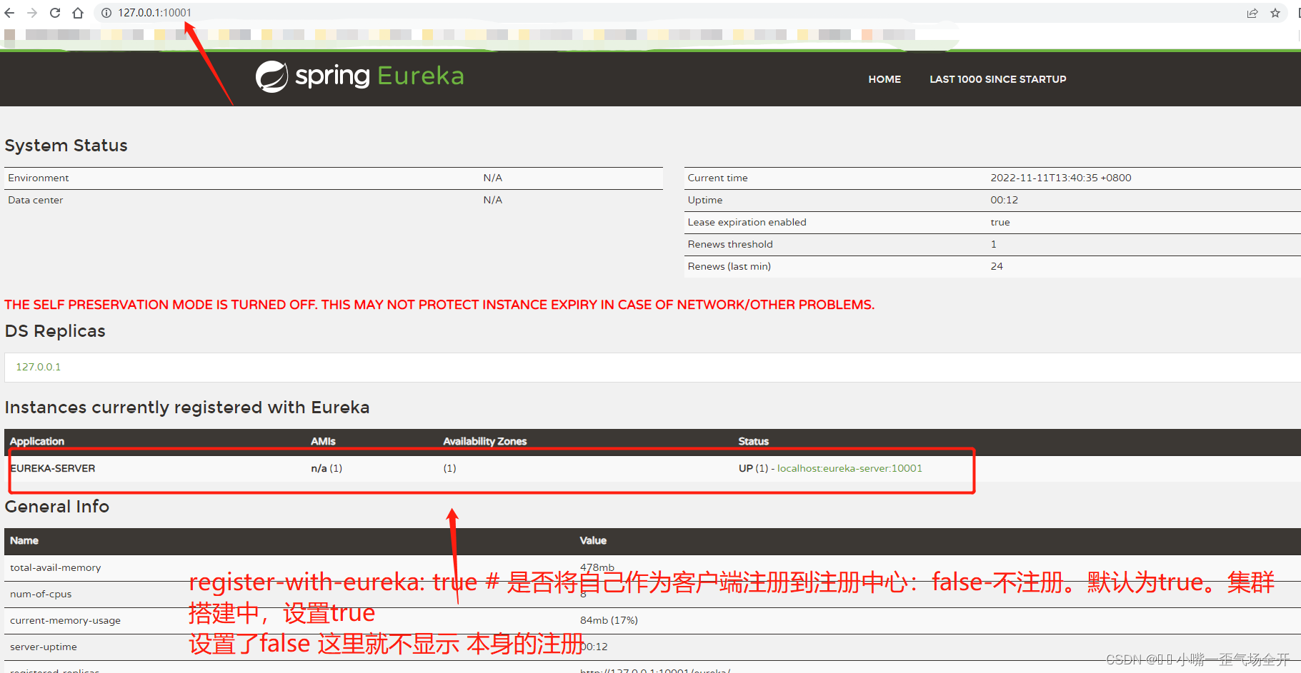Viewport: 1301px width, 673px height.
Task: Select the EUREKA-SERVER application cell
Action: [53, 468]
